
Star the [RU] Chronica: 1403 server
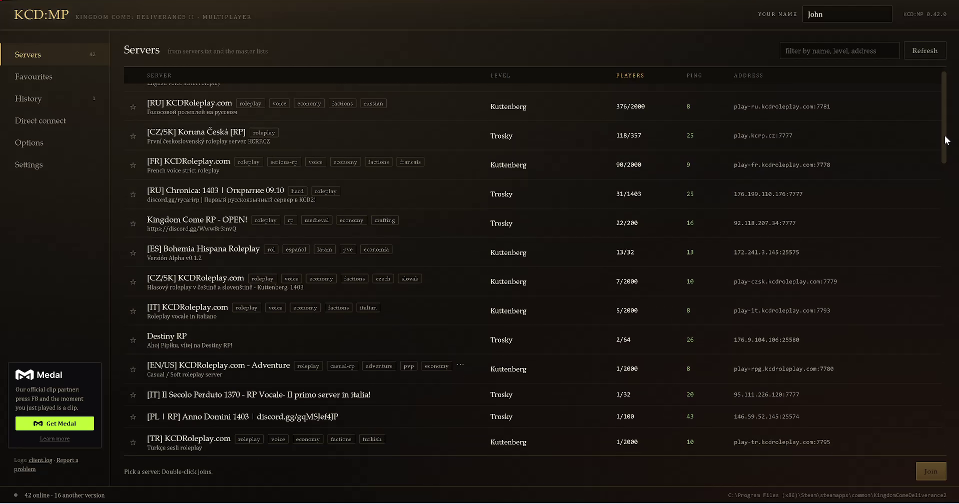(x=133, y=194)
